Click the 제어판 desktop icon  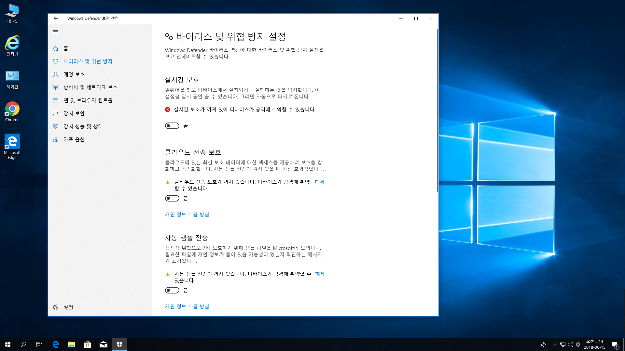pos(12,79)
